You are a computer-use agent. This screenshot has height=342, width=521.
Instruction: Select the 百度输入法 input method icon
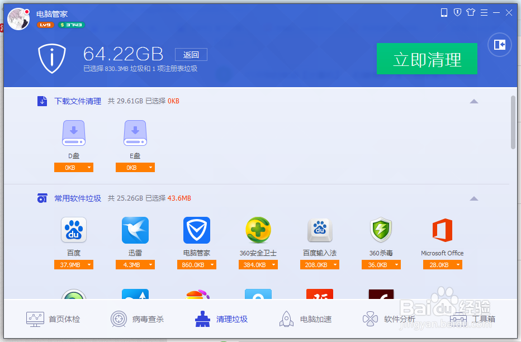point(319,230)
